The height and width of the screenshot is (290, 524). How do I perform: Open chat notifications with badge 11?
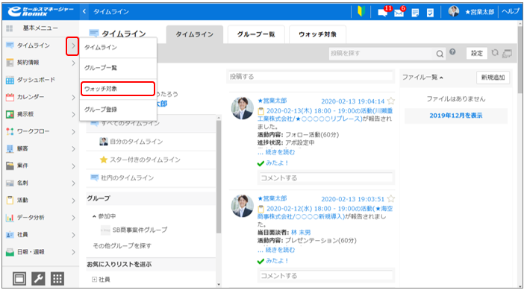tap(384, 12)
